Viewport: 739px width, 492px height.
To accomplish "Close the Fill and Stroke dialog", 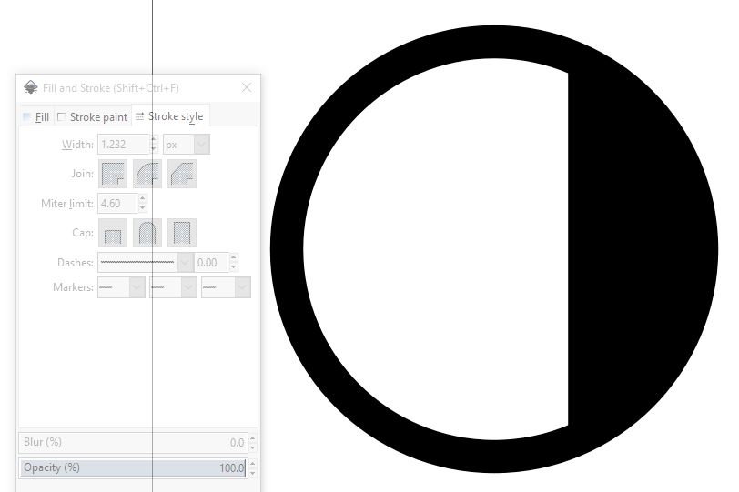I will (x=247, y=87).
